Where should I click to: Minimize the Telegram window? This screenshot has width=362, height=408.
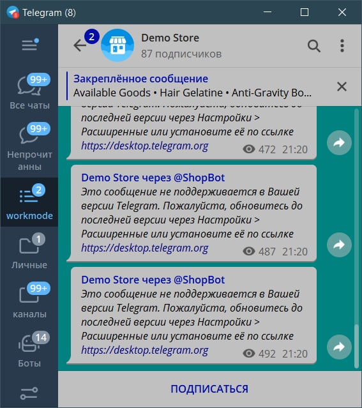click(268, 12)
